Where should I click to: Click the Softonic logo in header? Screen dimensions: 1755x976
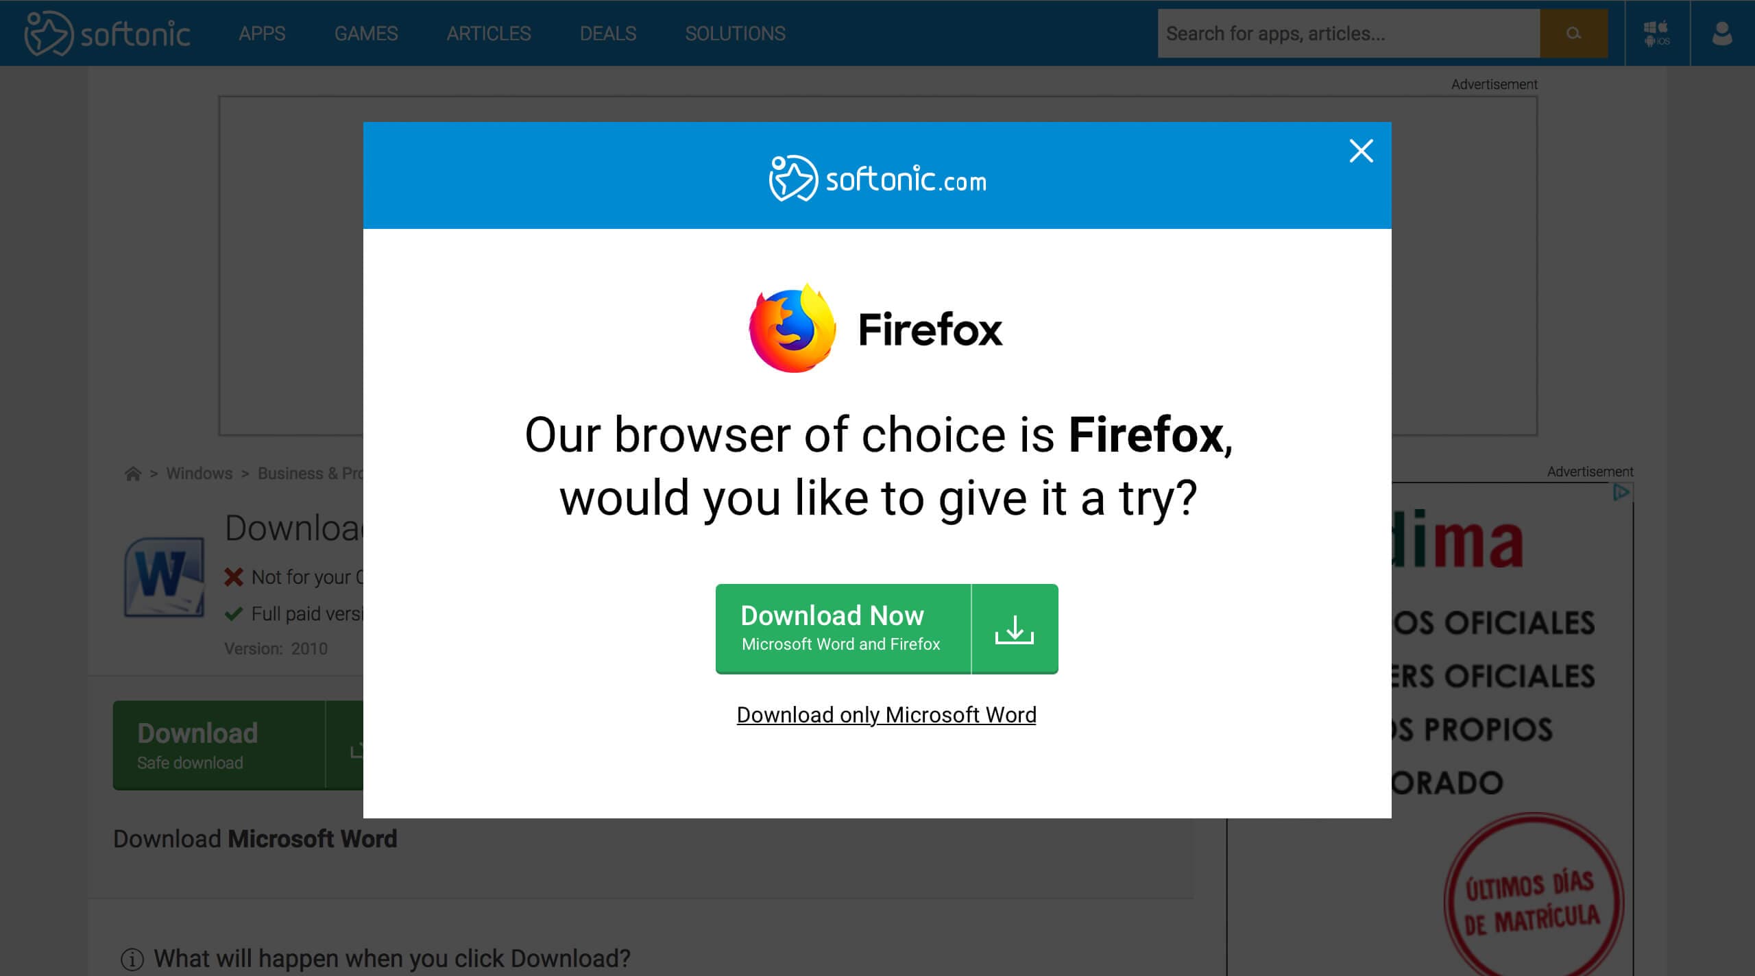pos(108,33)
